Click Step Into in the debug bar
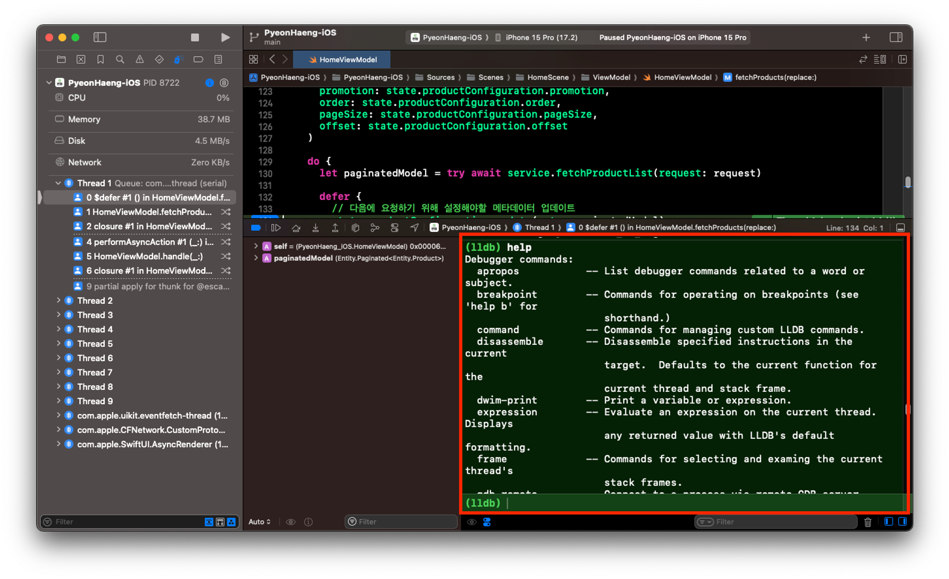The height and width of the screenshot is (579, 949). 316,228
